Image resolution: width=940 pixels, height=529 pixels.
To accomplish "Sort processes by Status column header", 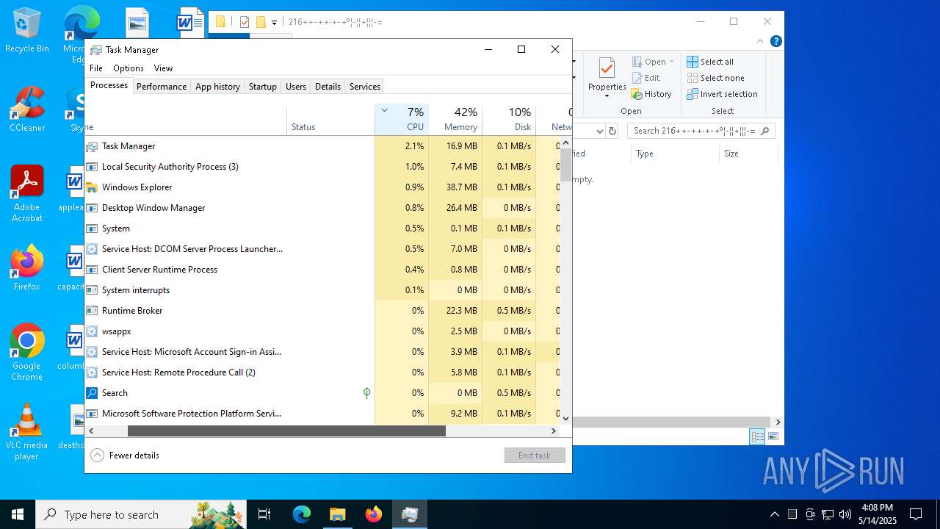I will 330,120.
